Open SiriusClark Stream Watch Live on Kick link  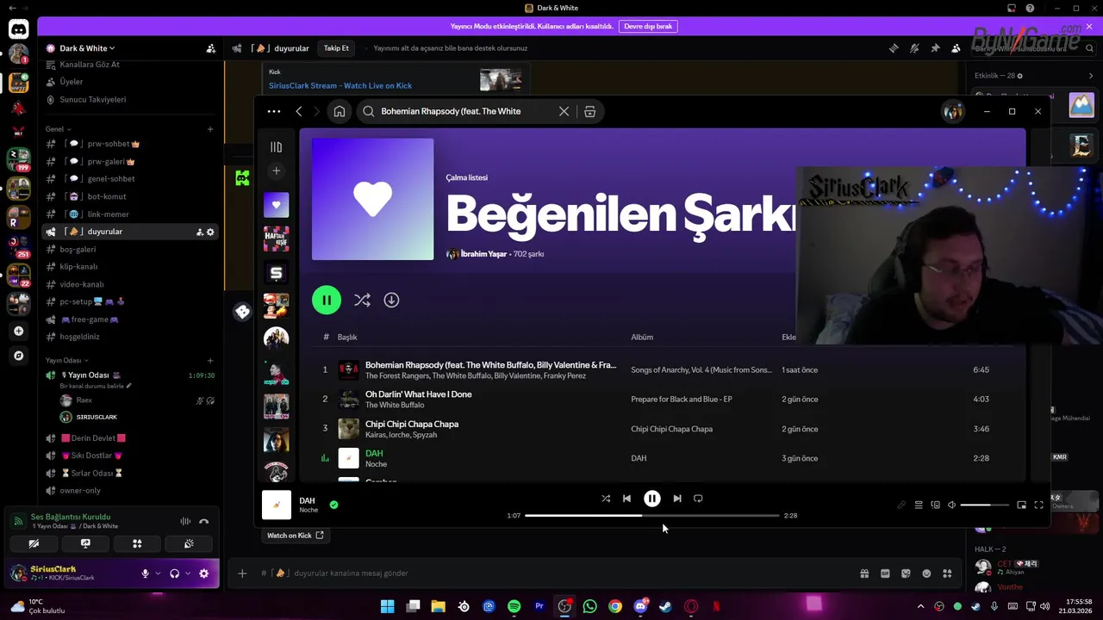pos(340,85)
